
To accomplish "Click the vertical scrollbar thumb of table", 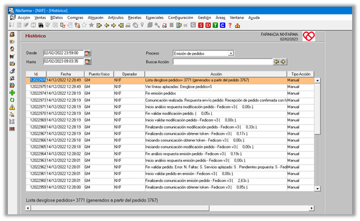I will pos(318,109).
